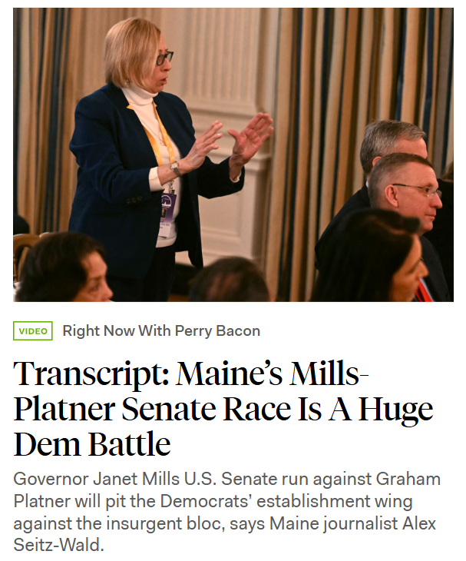The width and height of the screenshot is (466, 561).
Task: Click Governor Janet Mills text in summary
Action: click(96, 479)
